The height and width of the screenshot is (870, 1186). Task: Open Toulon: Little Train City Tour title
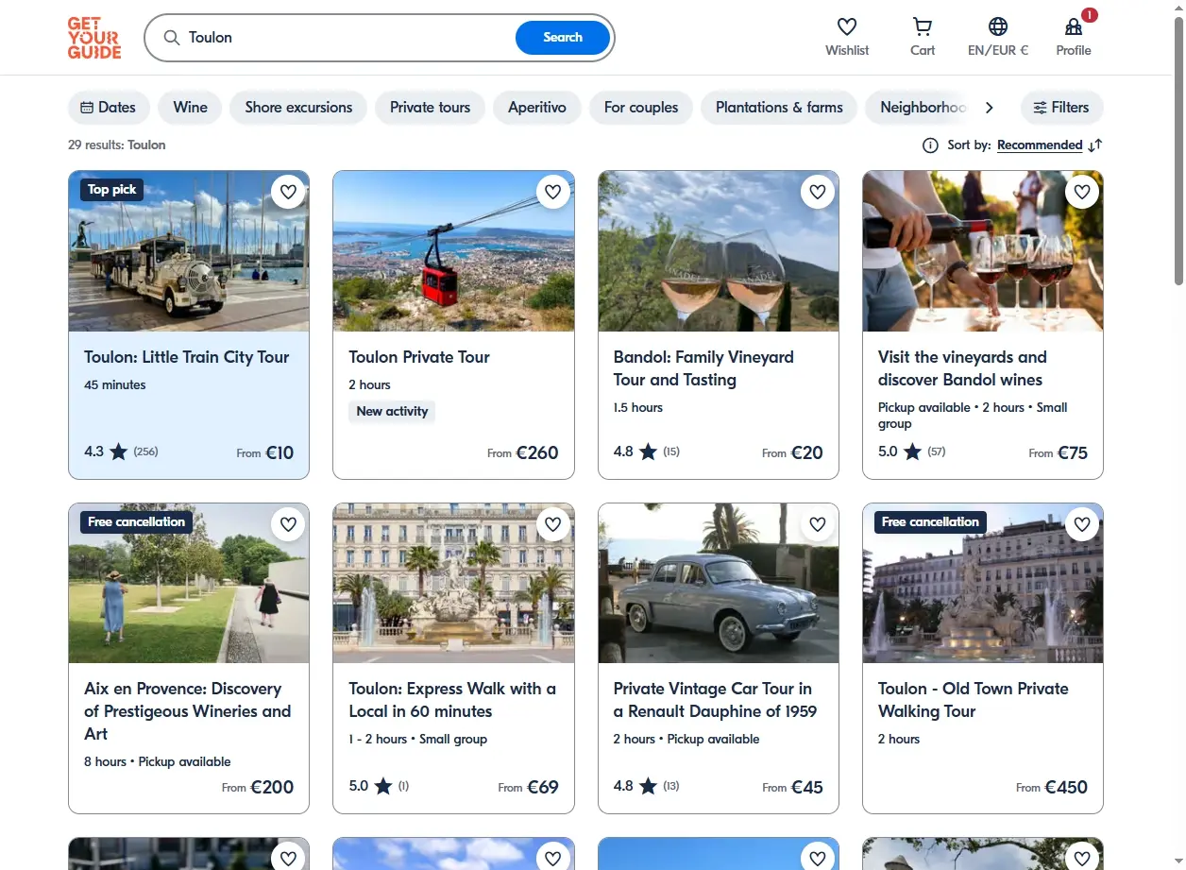pos(187,357)
